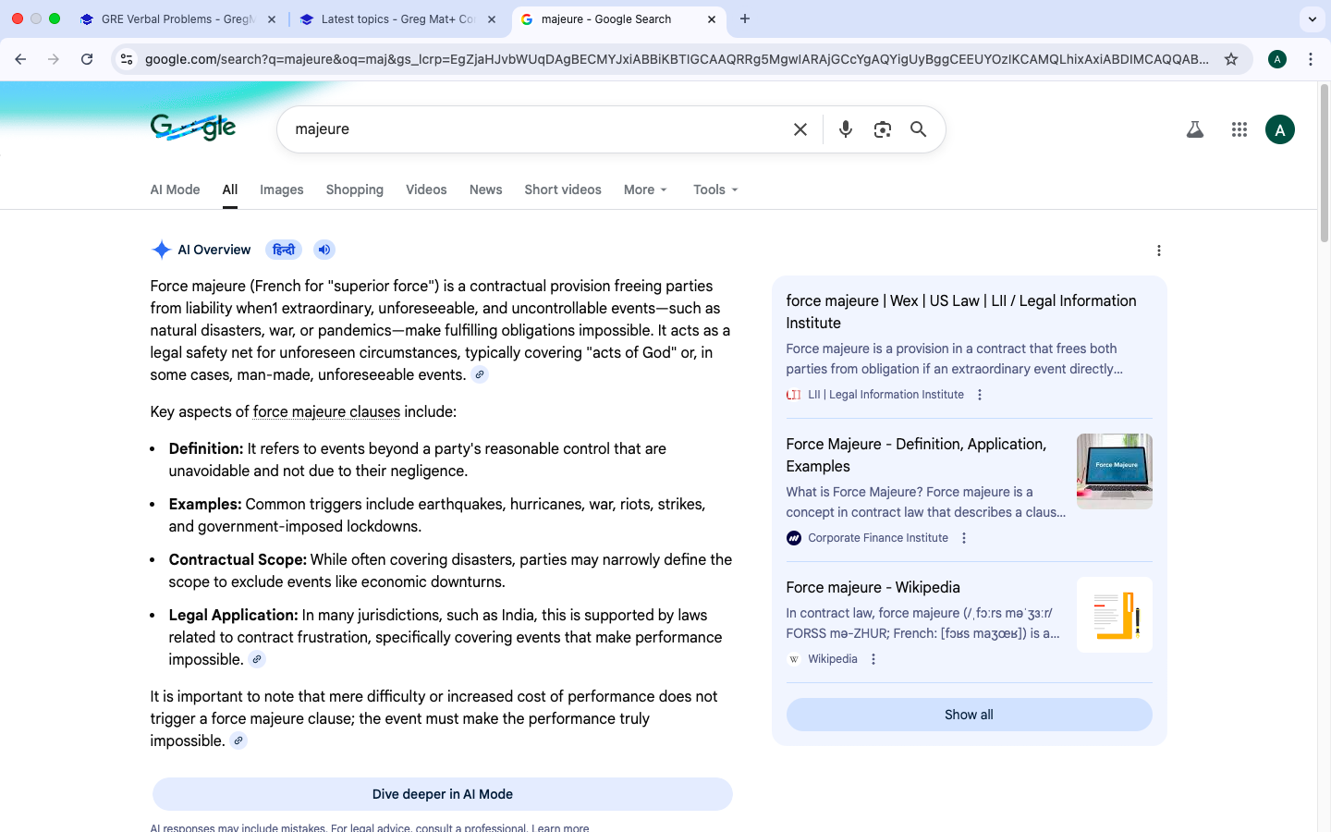This screenshot has width=1331, height=832.
Task: Click the Show all sources button
Action: (969, 715)
